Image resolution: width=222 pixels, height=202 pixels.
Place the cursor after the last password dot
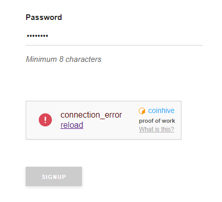(49, 36)
